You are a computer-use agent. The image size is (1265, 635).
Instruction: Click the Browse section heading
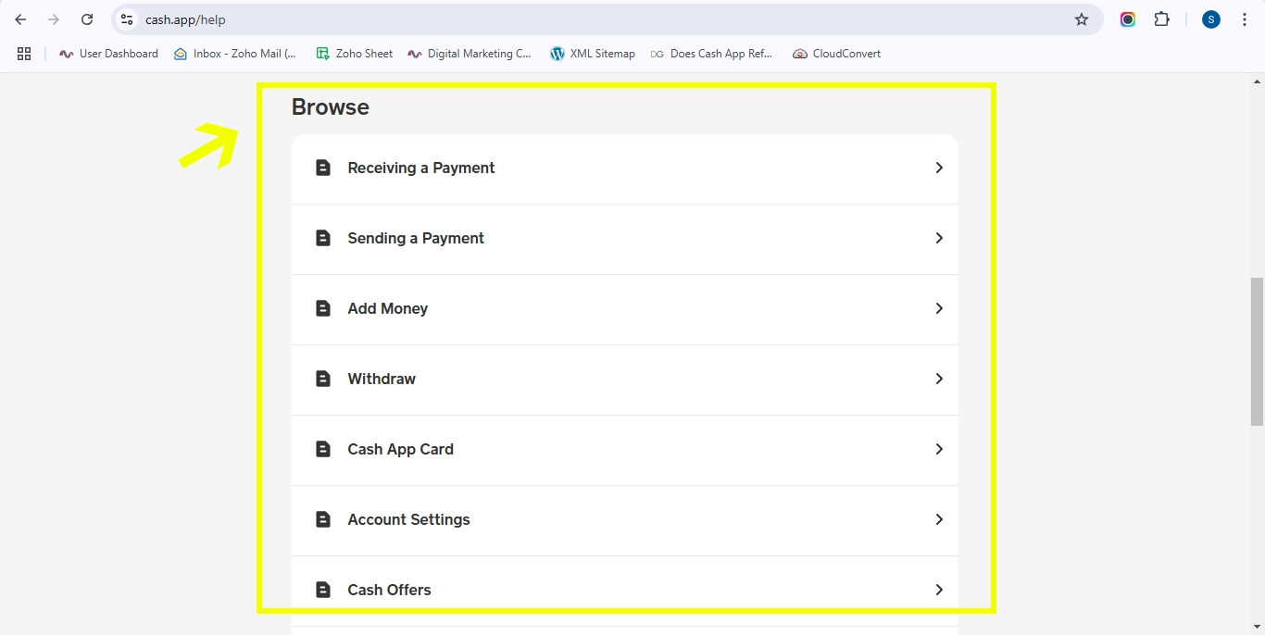click(x=331, y=107)
